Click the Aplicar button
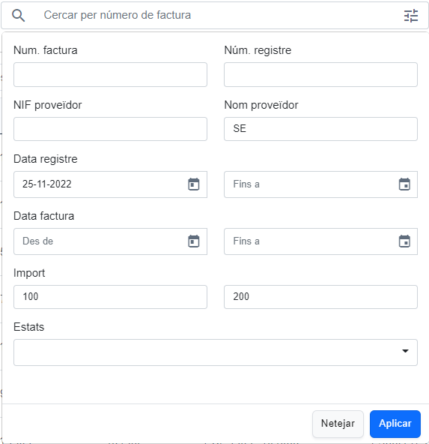The image size is (429, 444). pos(395,424)
